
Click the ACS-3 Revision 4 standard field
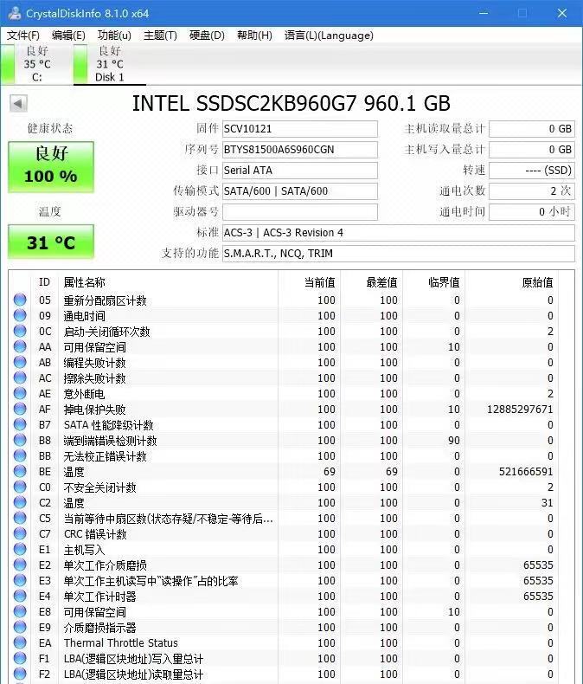coord(398,233)
